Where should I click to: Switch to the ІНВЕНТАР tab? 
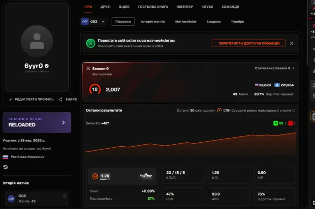185,6
